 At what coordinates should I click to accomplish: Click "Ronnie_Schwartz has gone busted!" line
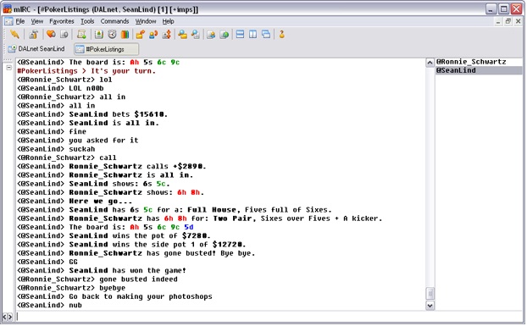click(x=162, y=253)
